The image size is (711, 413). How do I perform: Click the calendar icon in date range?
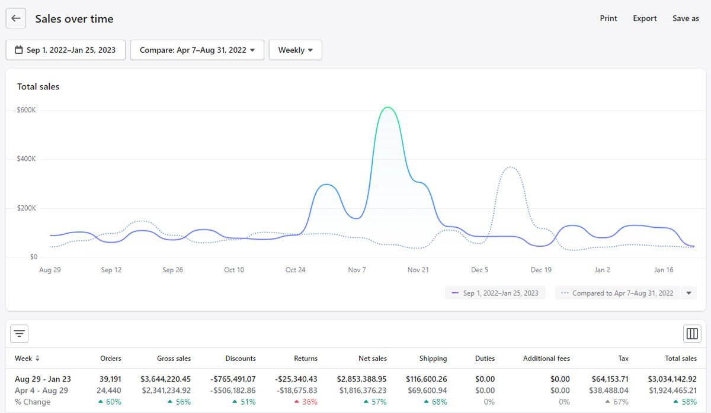pos(19,50)
